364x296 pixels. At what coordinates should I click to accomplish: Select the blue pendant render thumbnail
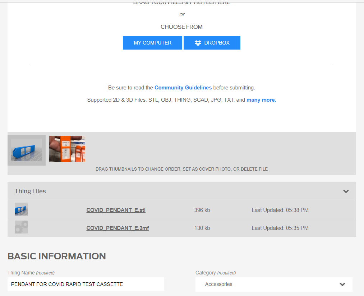[x=27, y=150]
